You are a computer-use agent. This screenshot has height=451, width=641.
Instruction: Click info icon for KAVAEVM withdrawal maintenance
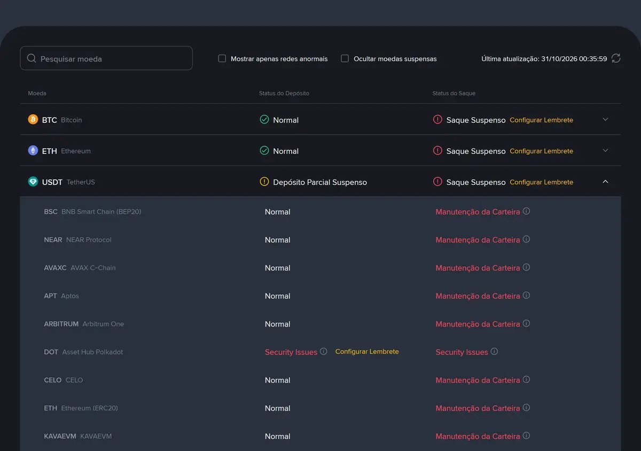coord(526,436)
